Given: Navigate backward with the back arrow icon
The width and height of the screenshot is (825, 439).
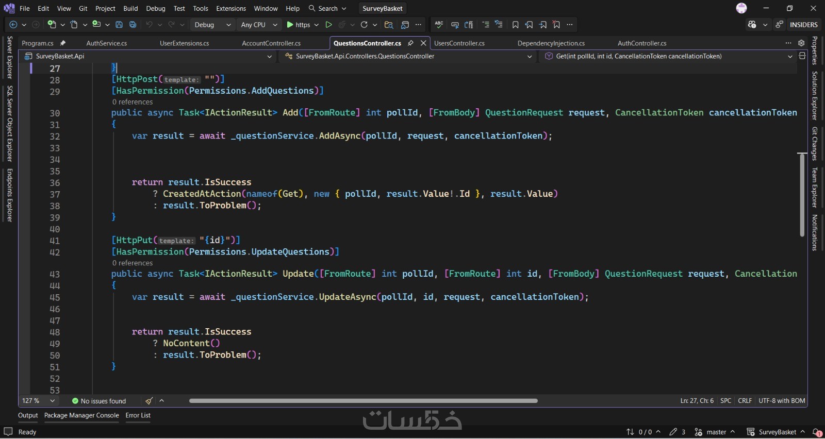Looking at the screenshot, I should 13,25.
